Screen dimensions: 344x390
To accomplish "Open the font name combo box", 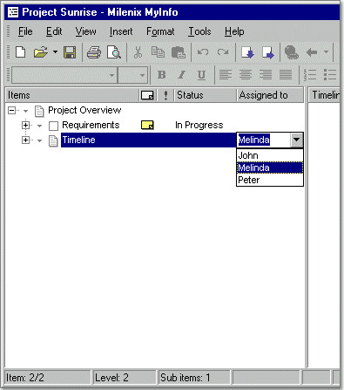I will coord(64,75).
